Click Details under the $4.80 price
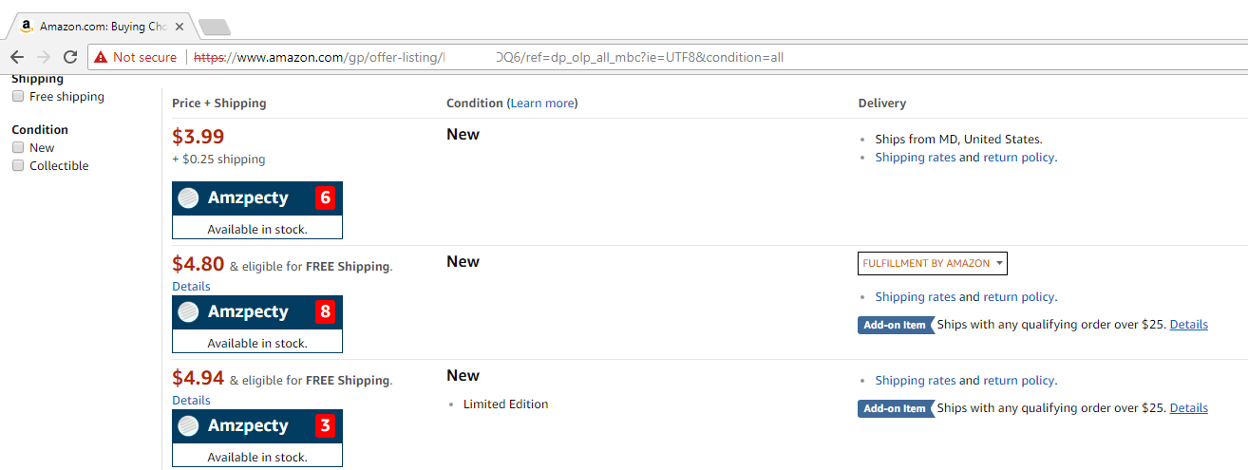The image size is (1248, 470). click(x=191, y=287)
